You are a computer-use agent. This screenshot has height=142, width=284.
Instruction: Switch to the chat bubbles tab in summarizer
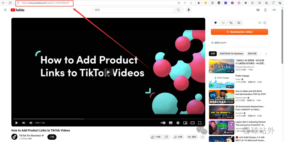click(x=231, y=23)
